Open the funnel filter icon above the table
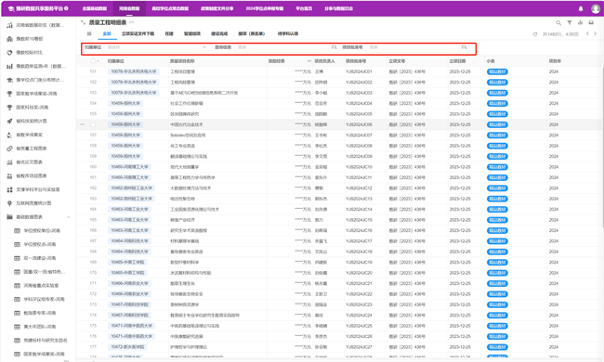Viewport: 604px width, 362px height. pyautogui.click(x=570, y=23)
